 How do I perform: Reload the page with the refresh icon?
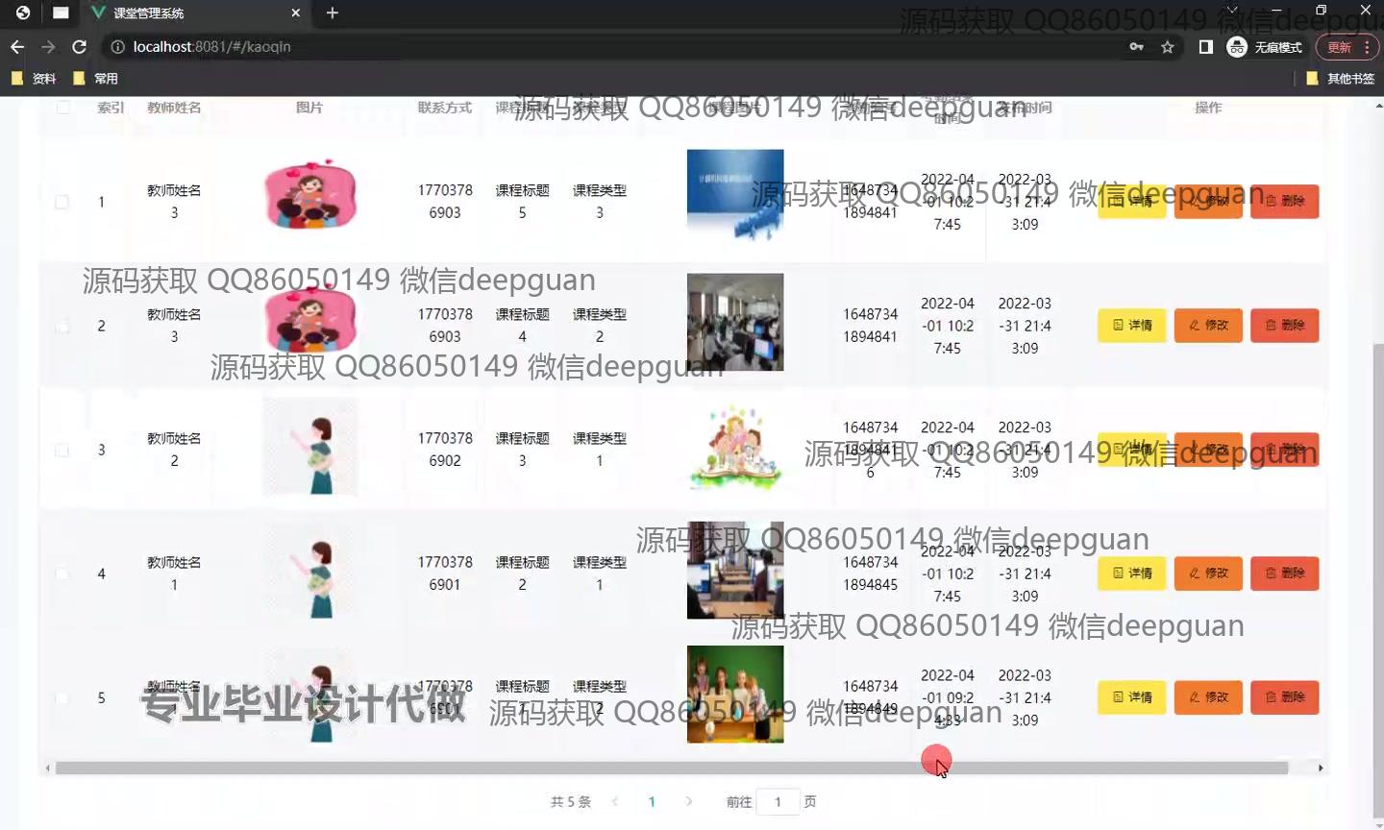point(80,47)
